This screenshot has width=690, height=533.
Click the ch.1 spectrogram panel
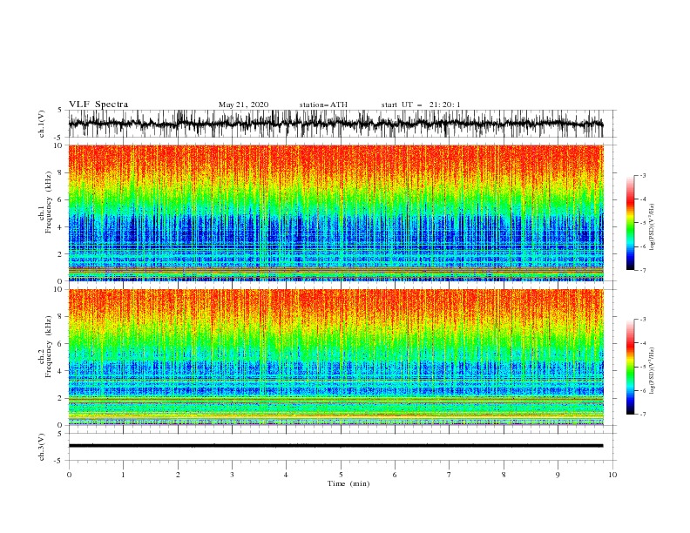(335, 213)
